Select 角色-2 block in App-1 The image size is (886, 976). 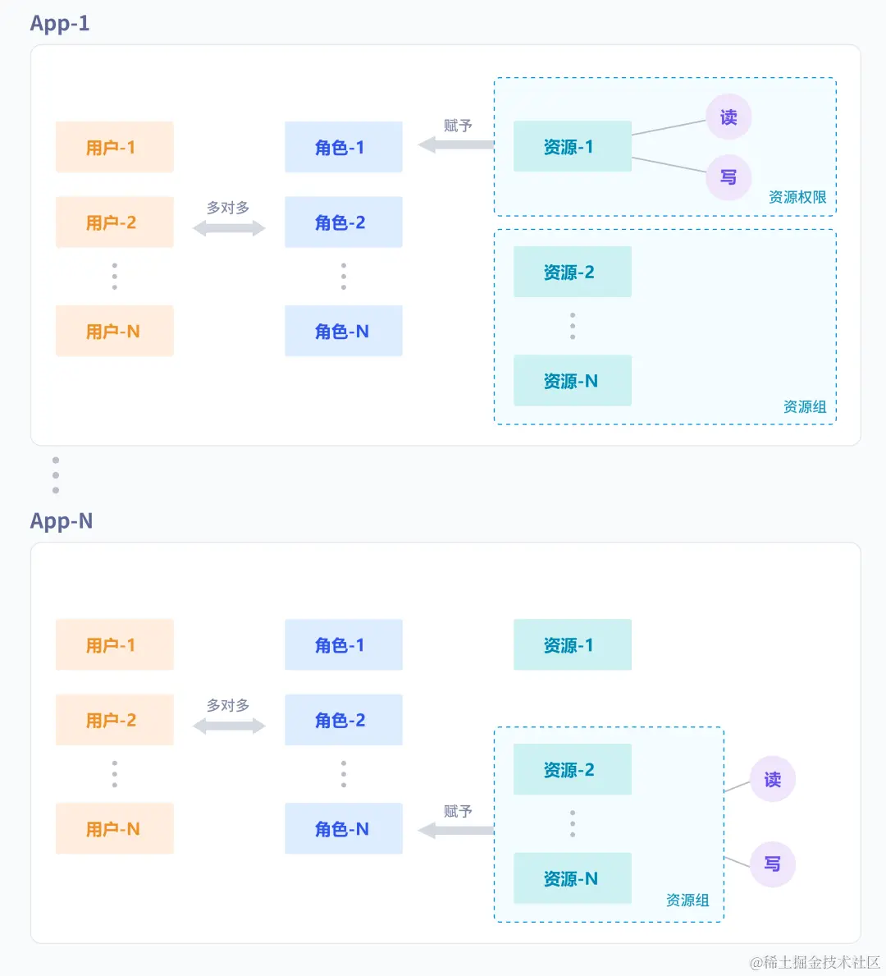click(x=344, y=222)
